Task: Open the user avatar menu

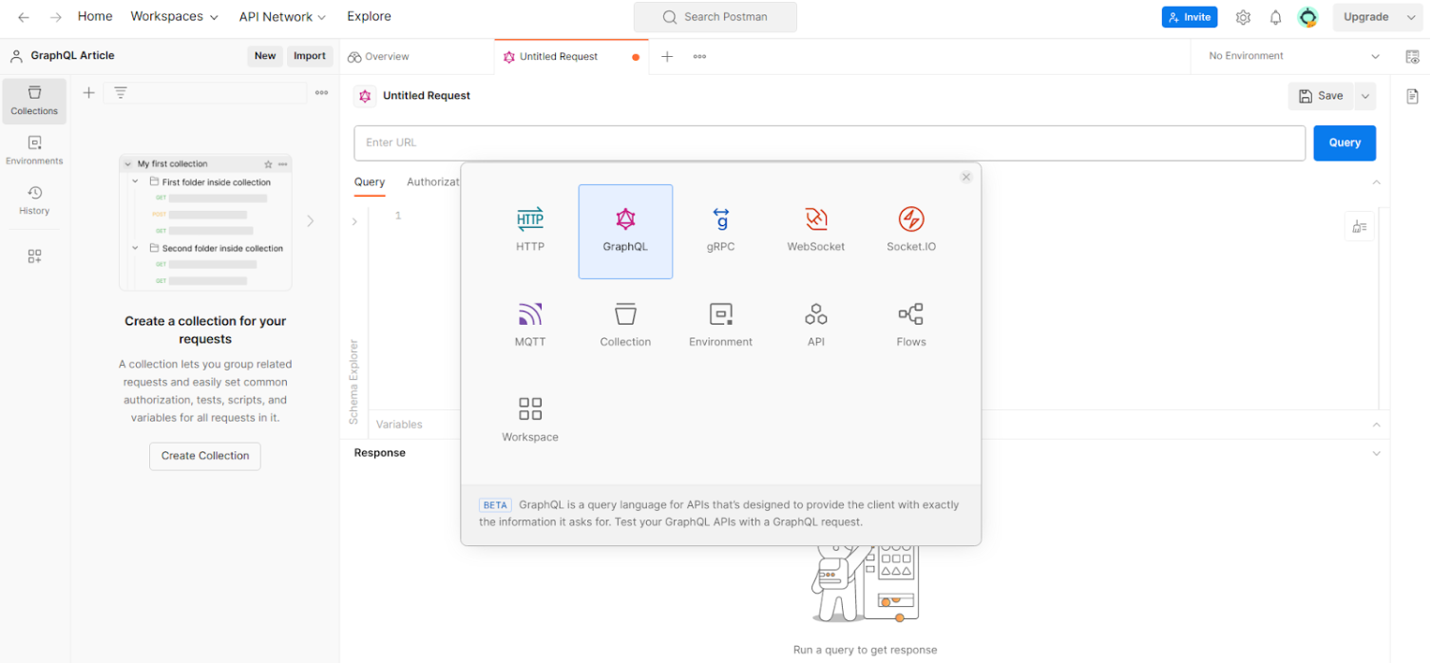Action: 1308,17
